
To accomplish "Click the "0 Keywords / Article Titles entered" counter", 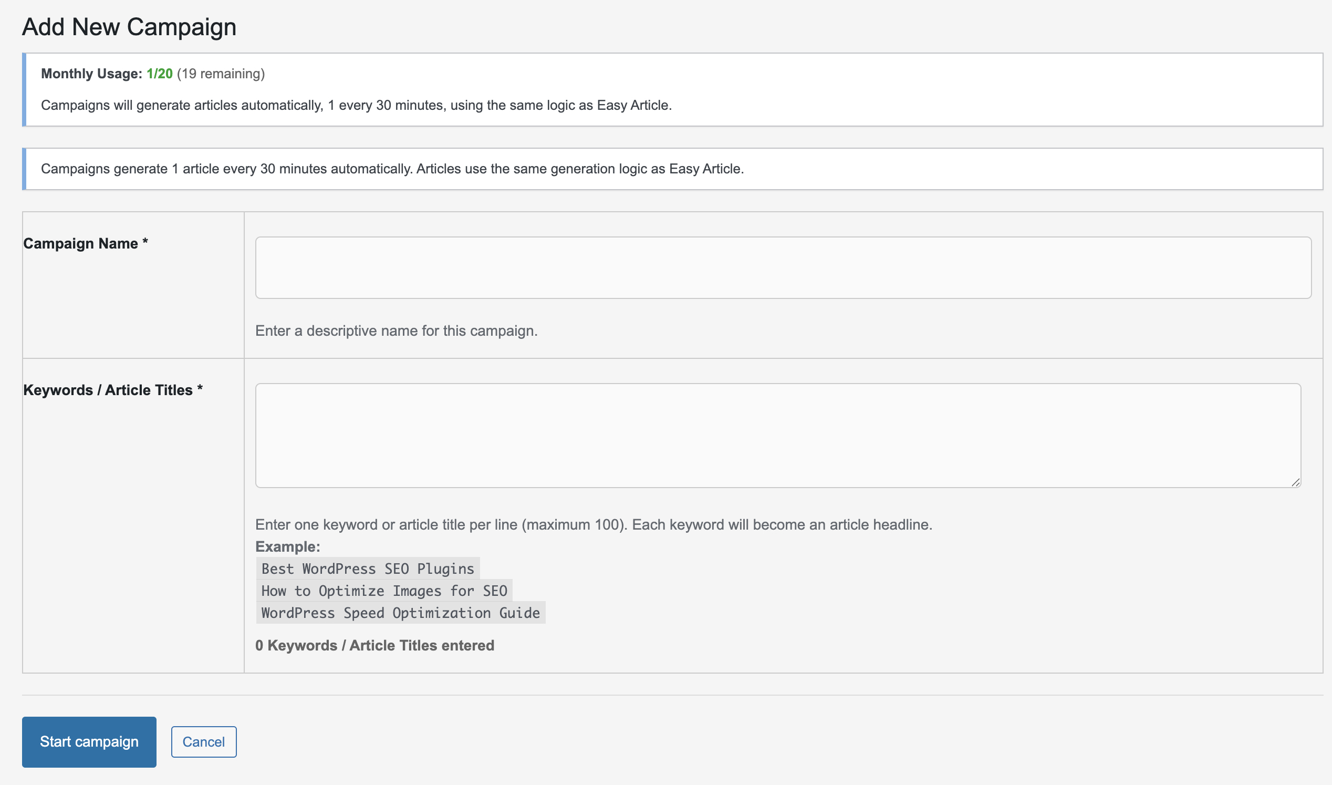I will (x=374, y=645).
